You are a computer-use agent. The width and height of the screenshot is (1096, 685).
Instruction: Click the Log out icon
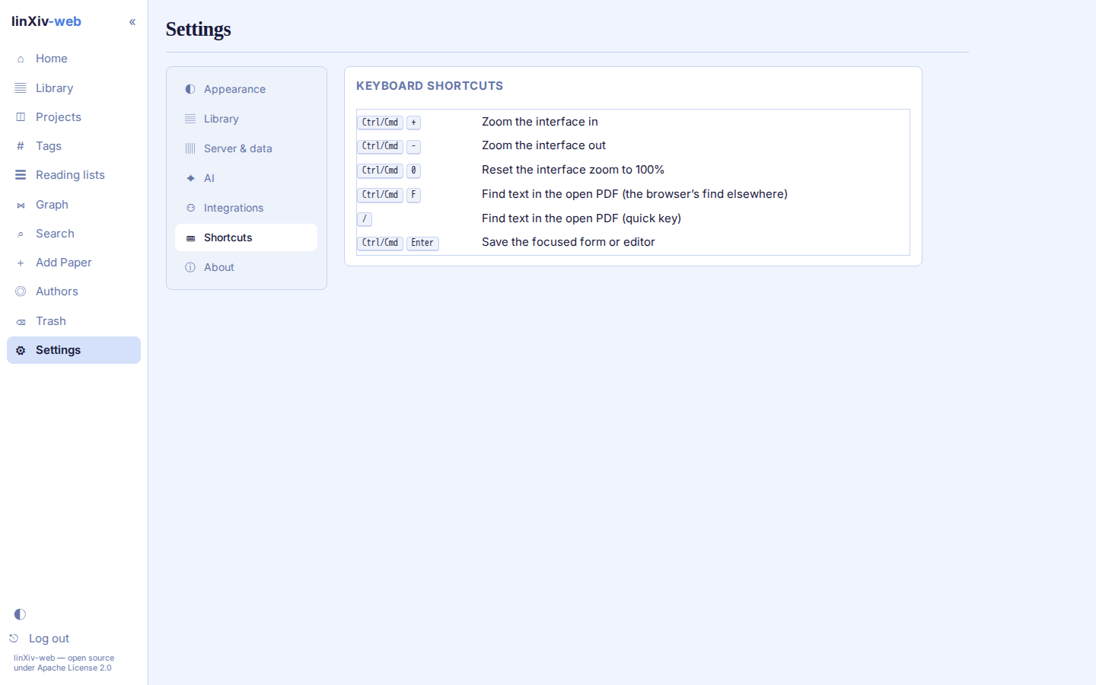tap(14, 639)
